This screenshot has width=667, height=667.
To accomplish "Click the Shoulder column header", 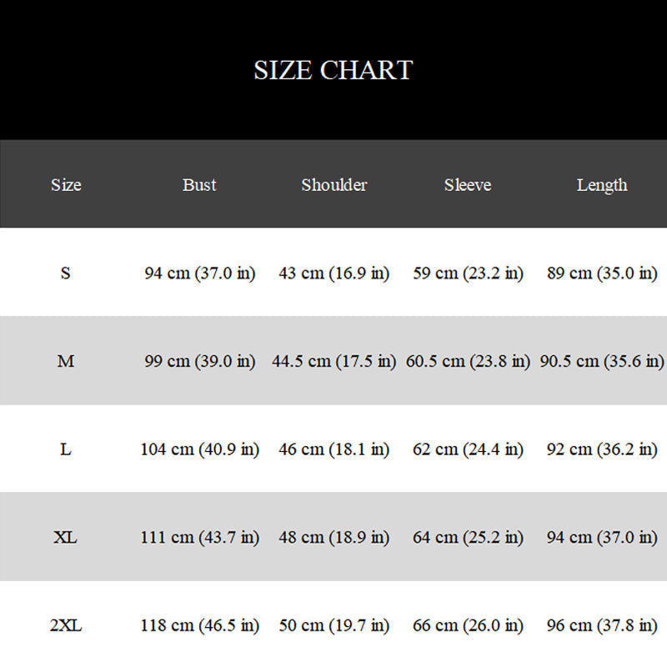I will pyautogui.click(x=334, y=185).
